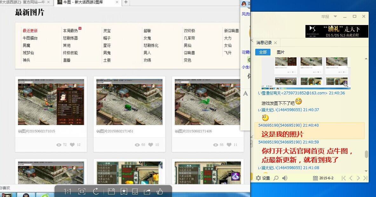Open the calendar date picker for 2015-6-2

coord(315,178)
